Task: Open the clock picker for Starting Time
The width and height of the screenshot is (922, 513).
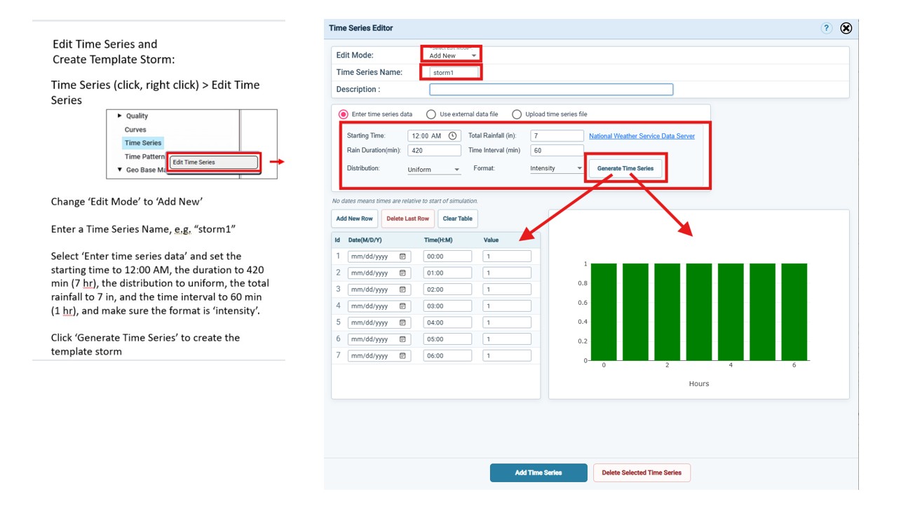Action: [x=452, y=136]
